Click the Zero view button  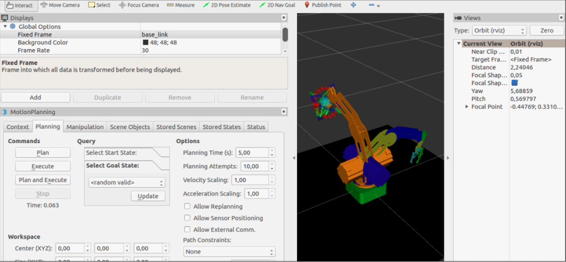546,30
